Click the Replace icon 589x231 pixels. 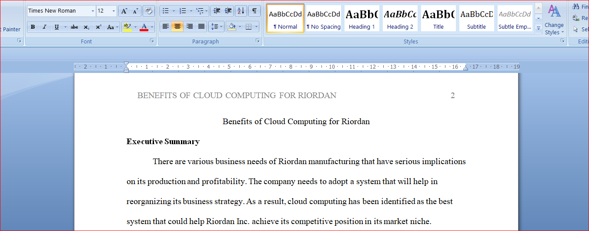click(x=576, y=18)
